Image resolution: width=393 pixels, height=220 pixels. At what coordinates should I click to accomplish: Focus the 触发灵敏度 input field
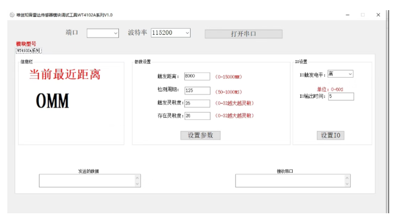point(197,104)
